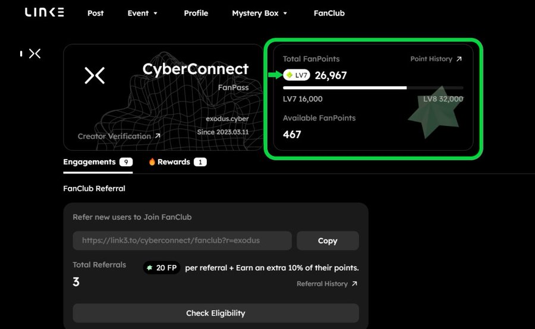Expand the Mystery Box dropdown
This screenshot has height=329, width=535.
coord(260,13)
